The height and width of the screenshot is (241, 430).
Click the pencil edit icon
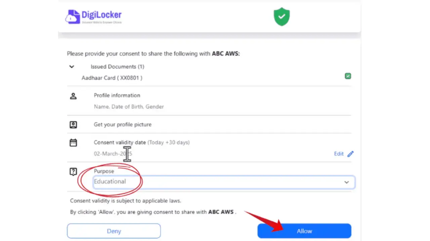coord(350,154)
